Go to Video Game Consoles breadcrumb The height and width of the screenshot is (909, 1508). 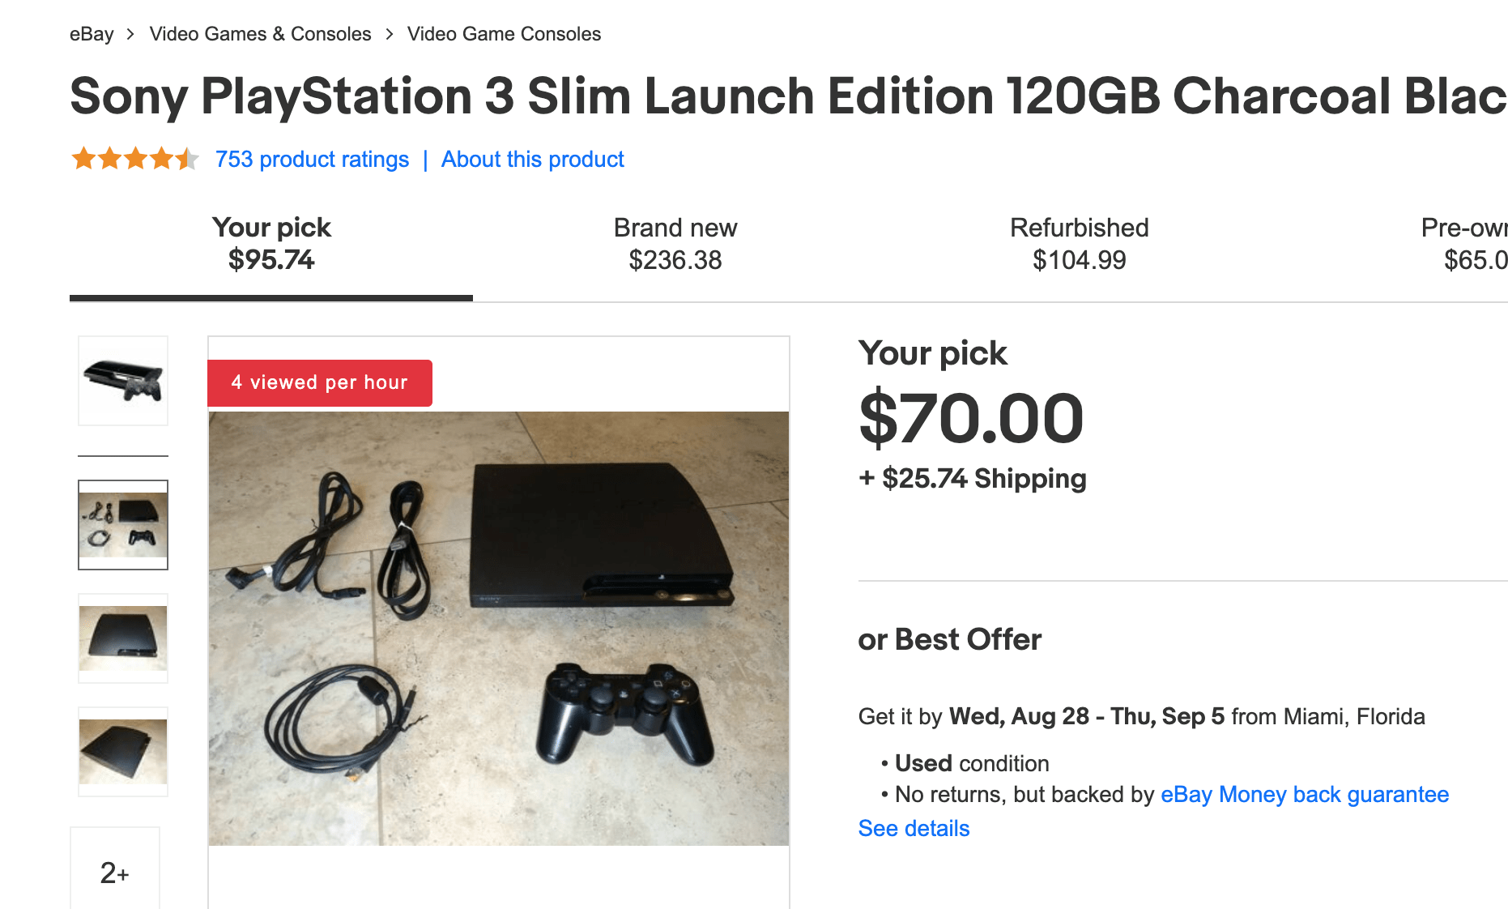click(504, 34)
